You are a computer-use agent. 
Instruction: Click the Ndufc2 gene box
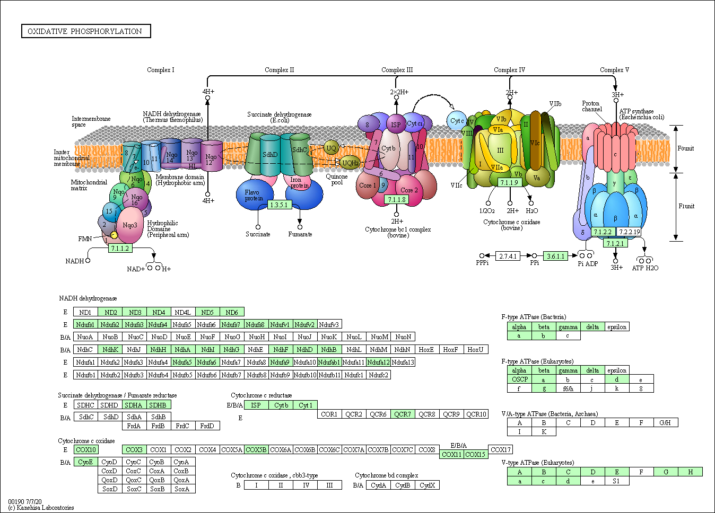[x=378, y=375]
